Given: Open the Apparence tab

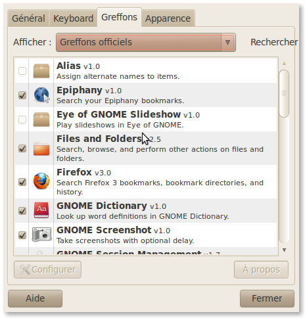Looking at the screenshot, I should tap(168, 18).
